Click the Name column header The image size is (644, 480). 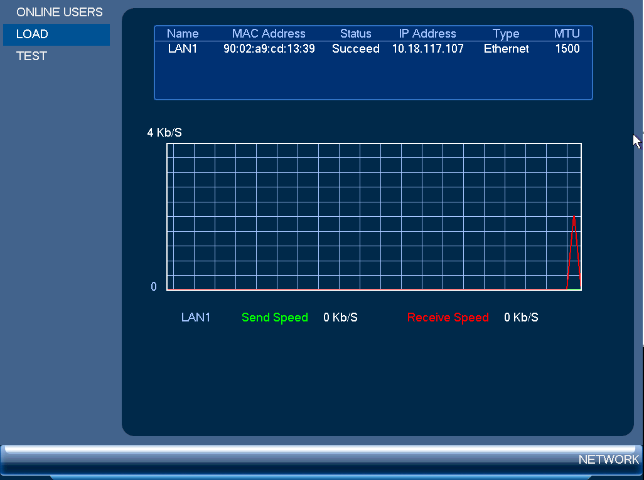click(183, 34)
